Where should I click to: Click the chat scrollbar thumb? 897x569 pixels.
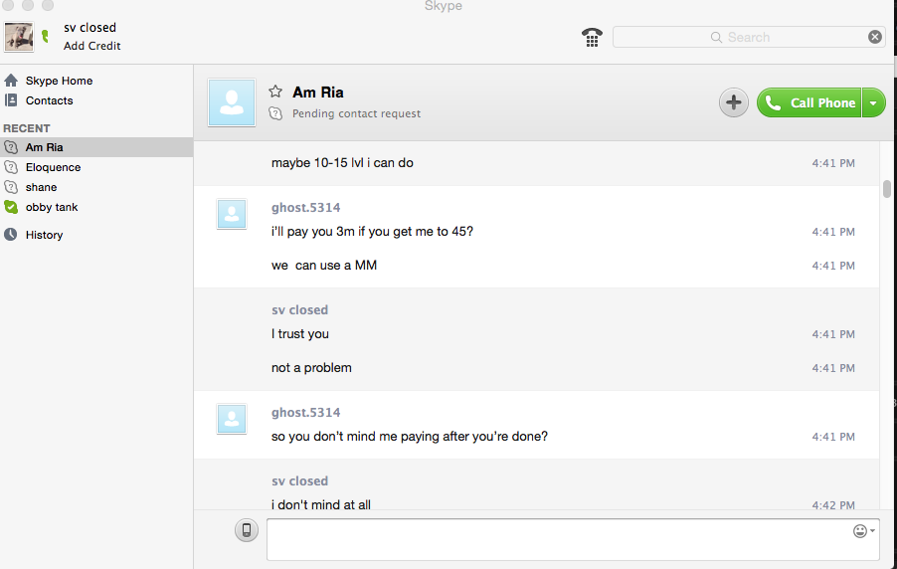click(x=887, y=189)
